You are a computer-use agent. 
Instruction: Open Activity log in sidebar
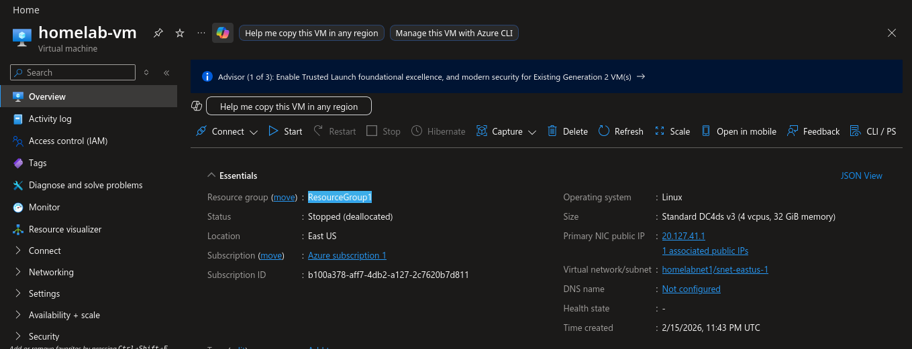[50, 119]
